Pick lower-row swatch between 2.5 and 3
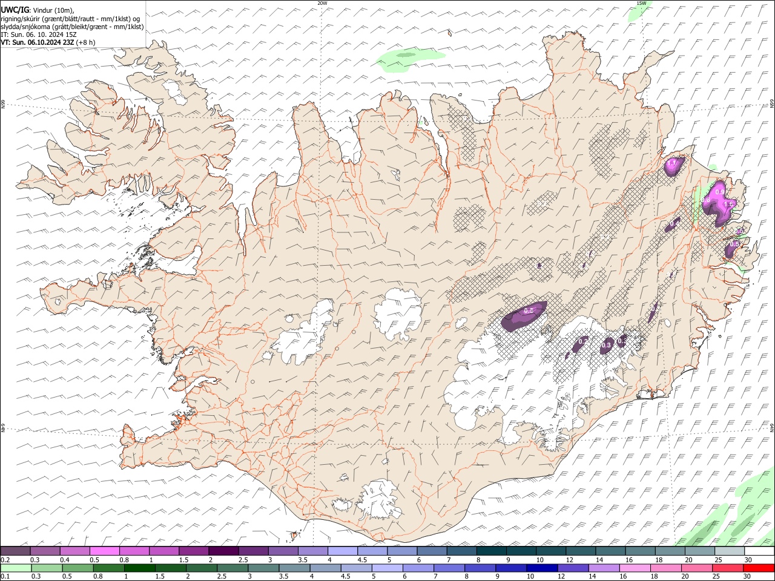Image resolution: width=775 pixels, height=581 pixels. point(232,568)
